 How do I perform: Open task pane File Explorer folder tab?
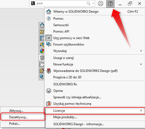[42, 64]
